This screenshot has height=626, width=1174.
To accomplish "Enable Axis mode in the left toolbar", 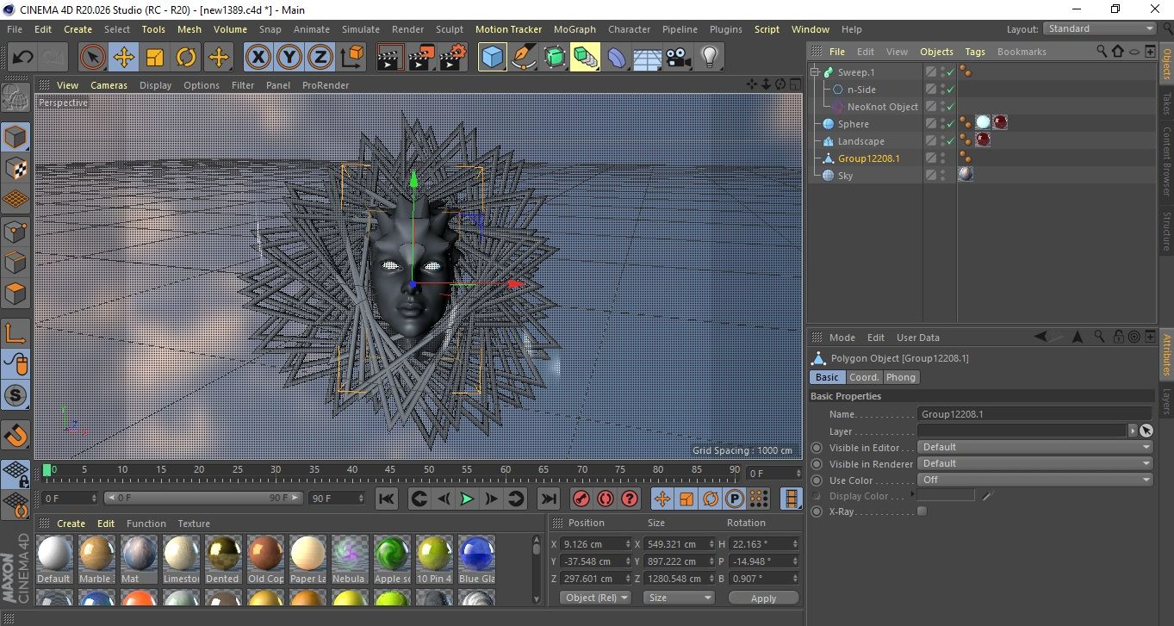I will coord(16,332).
